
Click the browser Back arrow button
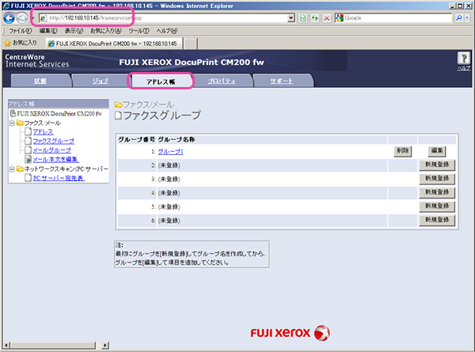coord(9,17)
